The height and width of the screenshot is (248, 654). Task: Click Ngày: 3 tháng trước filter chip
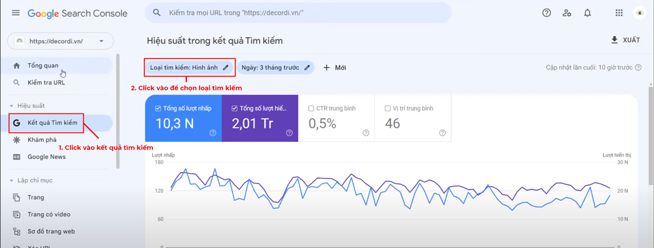pyautogui.click(x=276, y=67)
